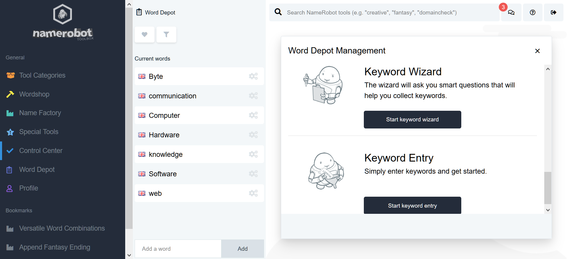
Task: Select the word Software
Action: click(163, 174)
